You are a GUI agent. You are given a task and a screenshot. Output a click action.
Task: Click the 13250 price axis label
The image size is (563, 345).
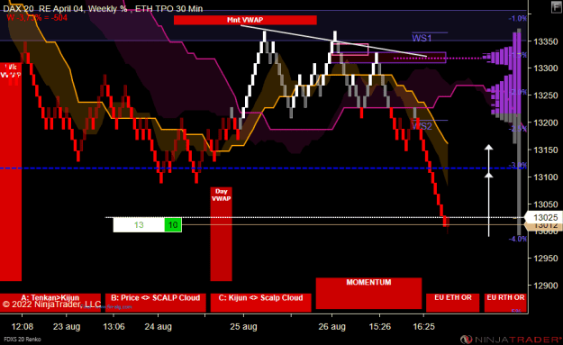click(x=545, y=95)
